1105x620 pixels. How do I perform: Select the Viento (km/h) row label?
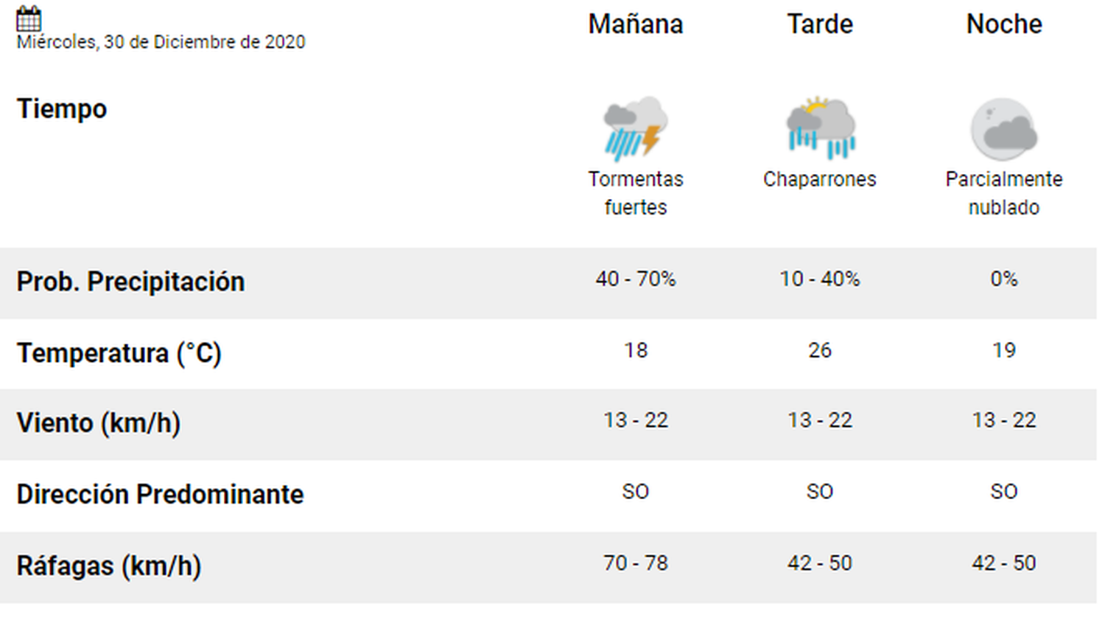click(99, 423)
